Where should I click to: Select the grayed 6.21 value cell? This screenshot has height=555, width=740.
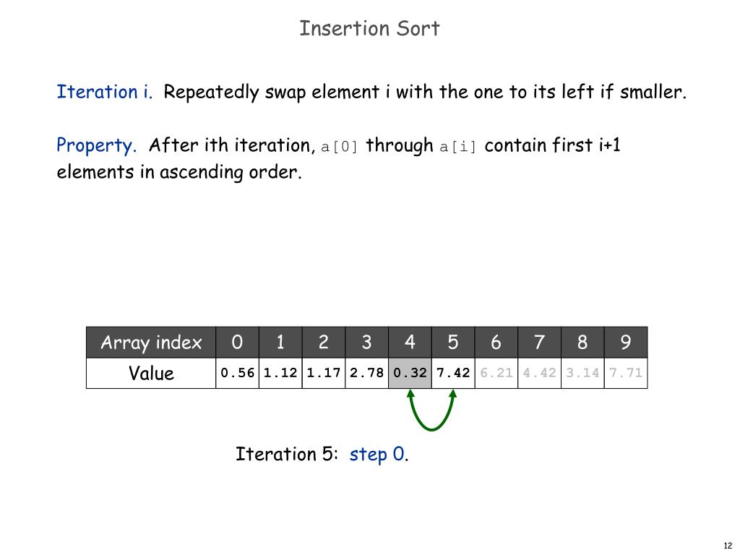pos(496,373)
